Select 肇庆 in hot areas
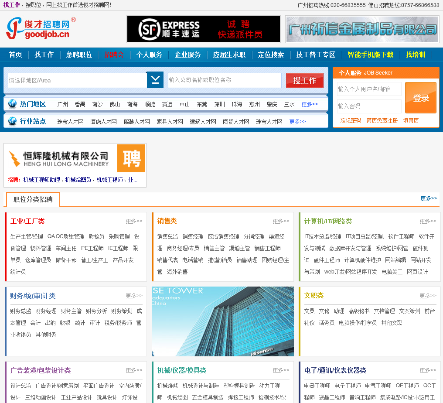 click(272, 104)
